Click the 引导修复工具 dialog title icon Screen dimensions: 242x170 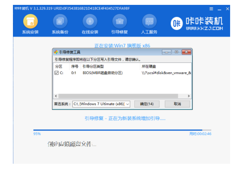pyautogui.click(x=56, y=52)
